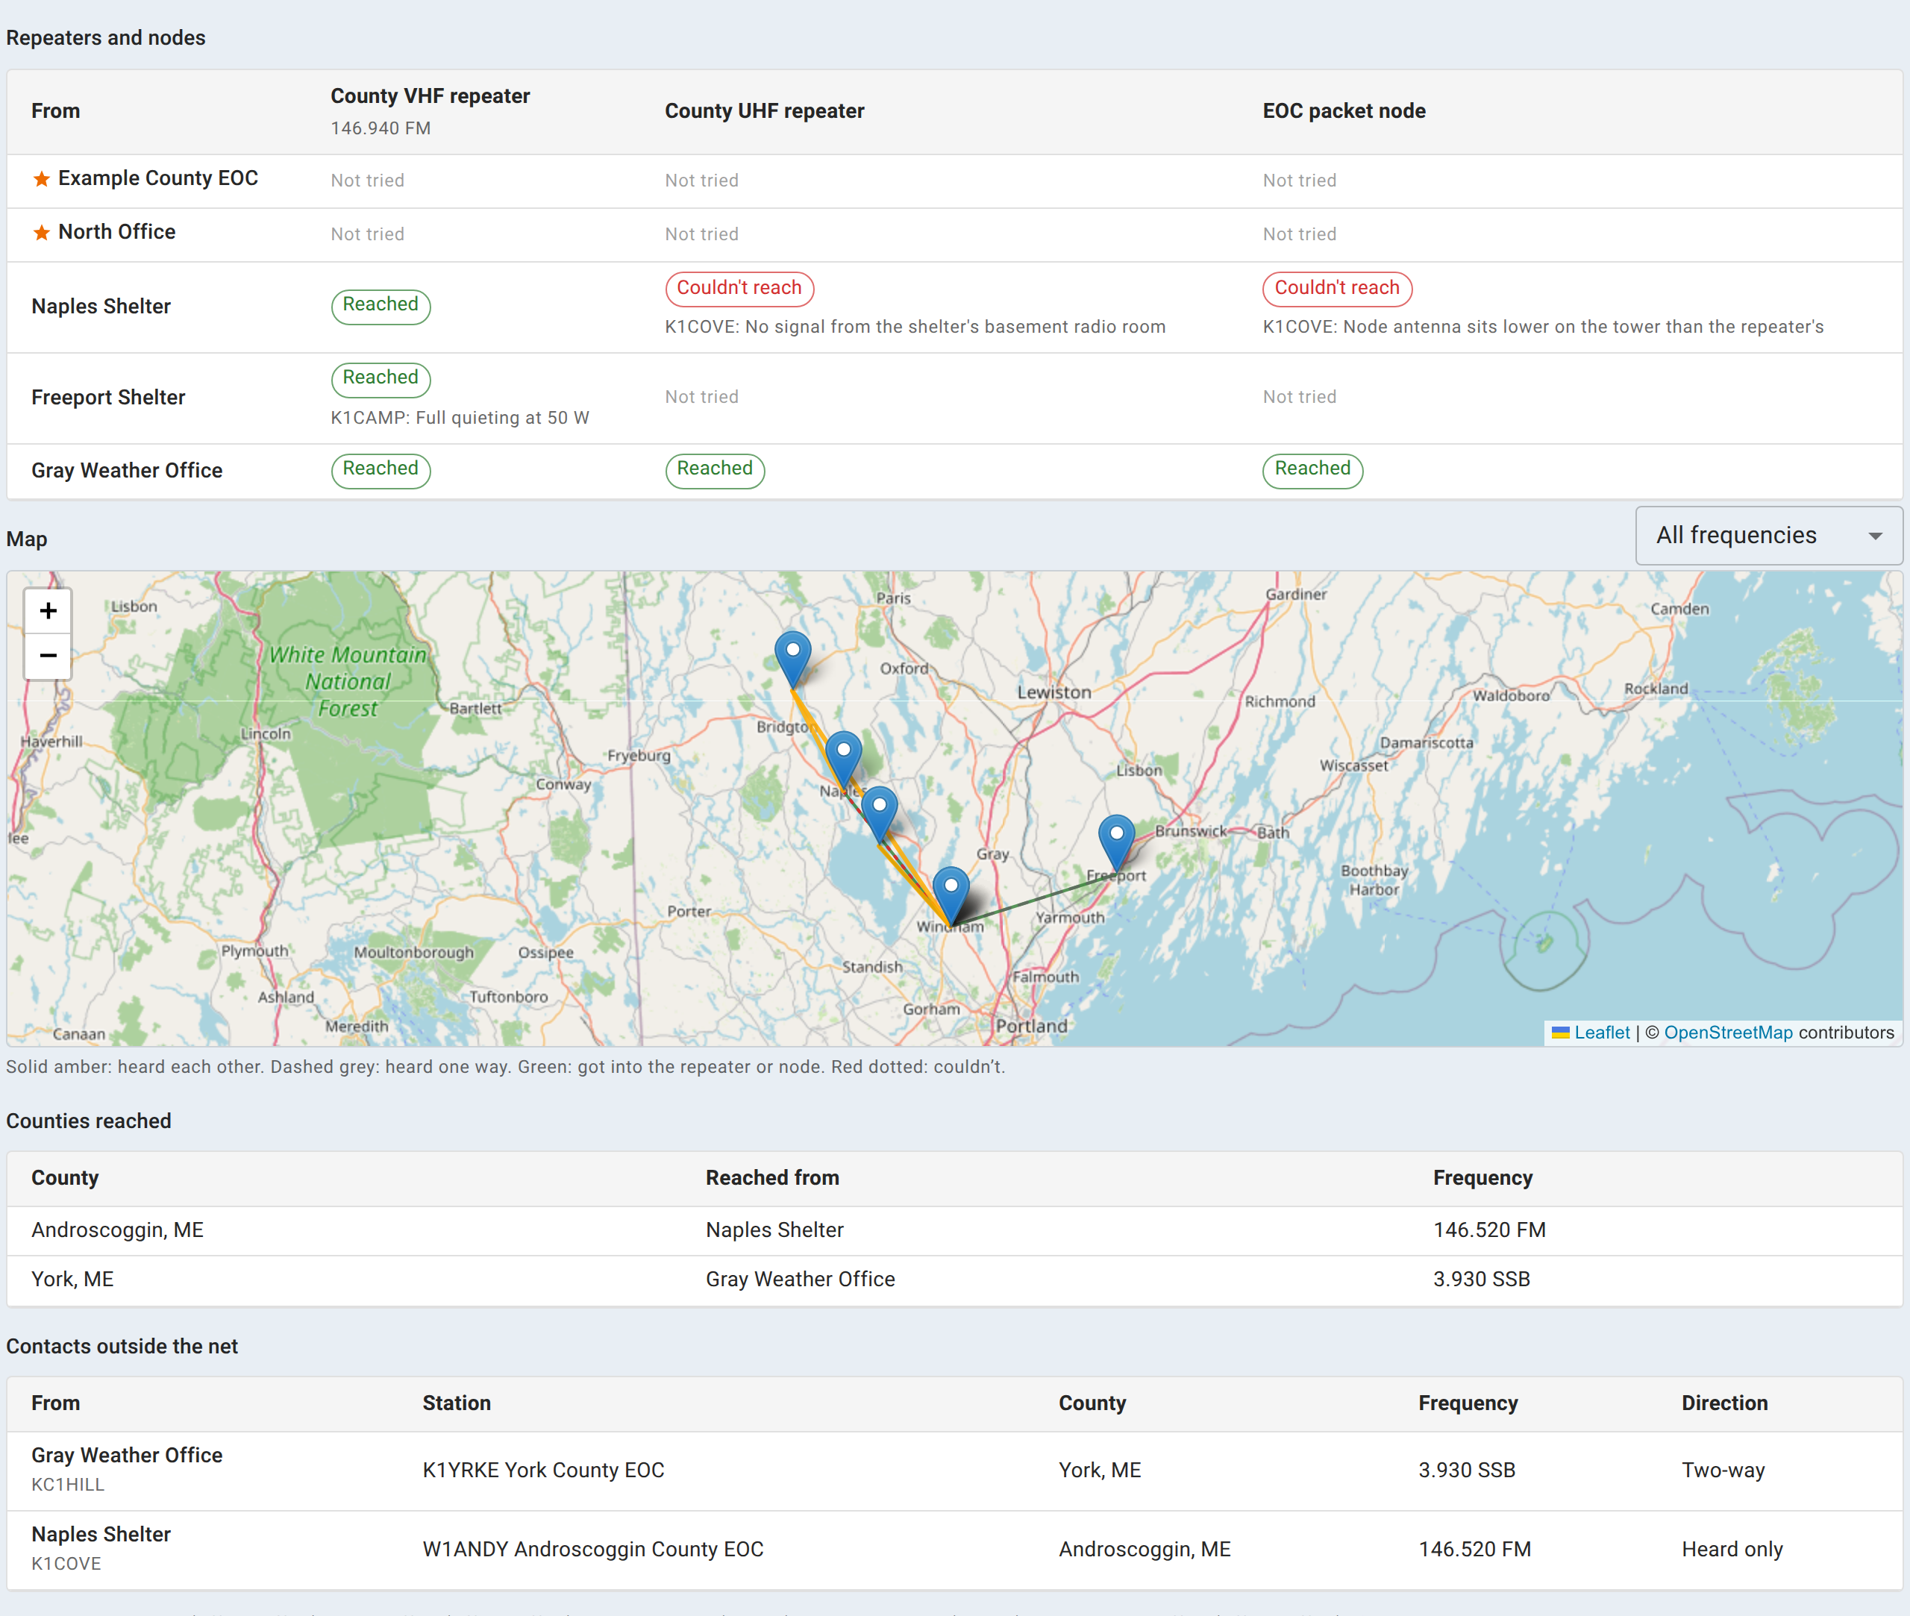Click the Heard only direction cell
Screen dimensions: 1910x1616
click(1732, 1549)
